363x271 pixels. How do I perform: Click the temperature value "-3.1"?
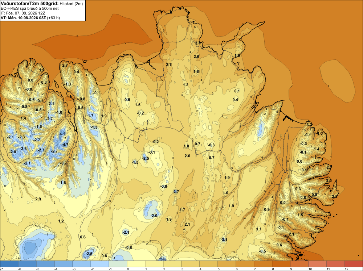(x=224, y=239)
